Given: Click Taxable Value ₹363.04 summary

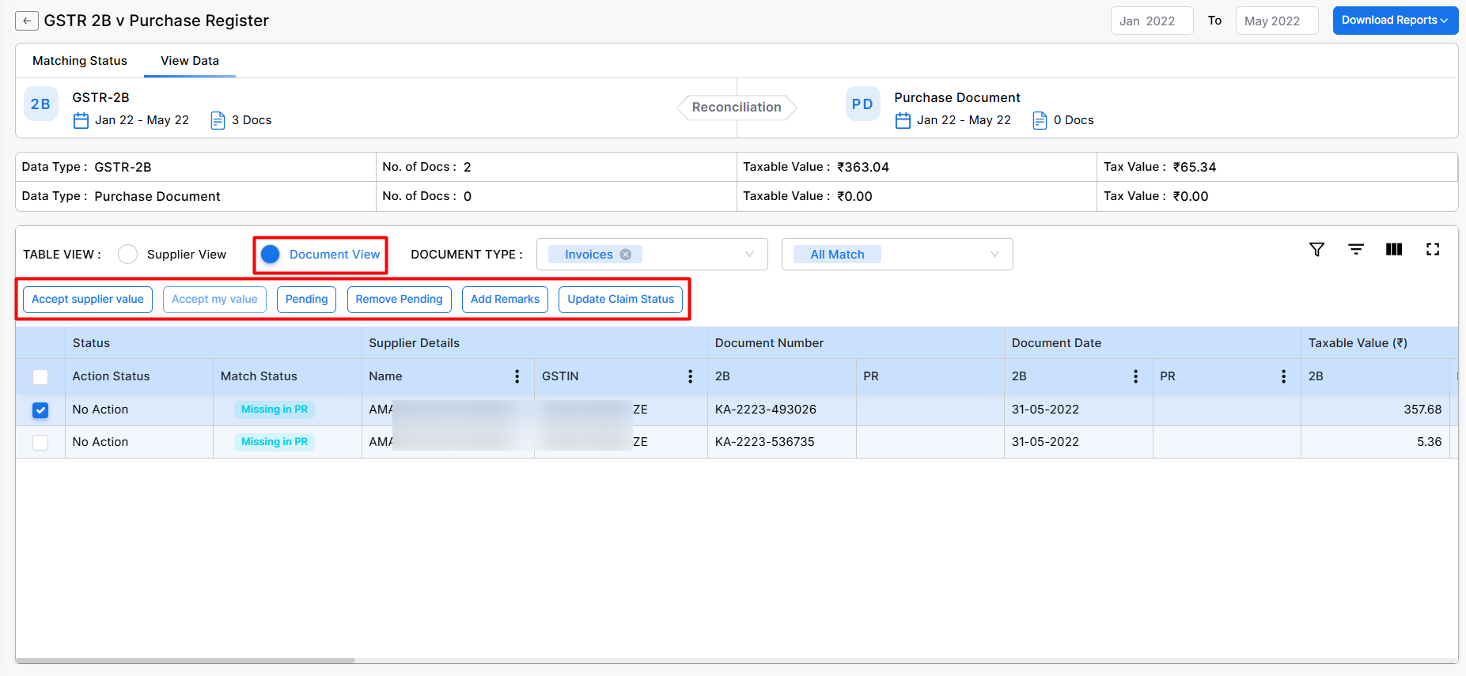Looking at the screenshot, I should [x=816, y=167].
